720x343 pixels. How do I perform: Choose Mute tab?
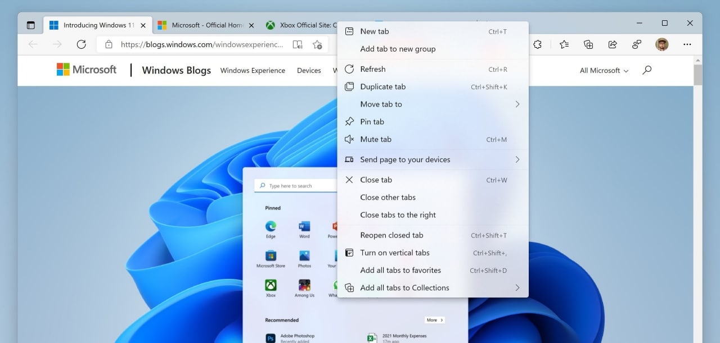[x=433, y=139]
